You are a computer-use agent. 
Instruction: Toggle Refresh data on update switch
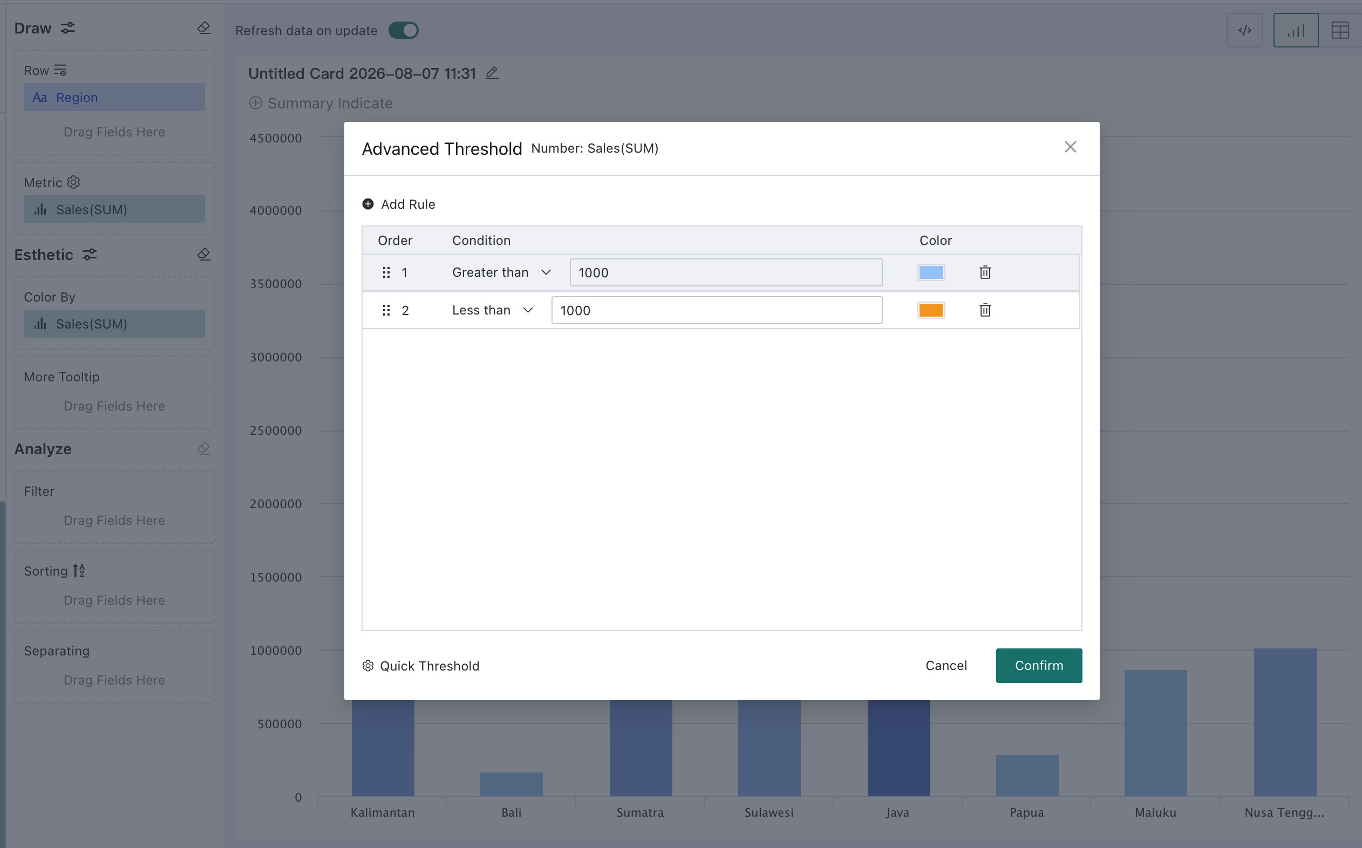pos(403,30)
